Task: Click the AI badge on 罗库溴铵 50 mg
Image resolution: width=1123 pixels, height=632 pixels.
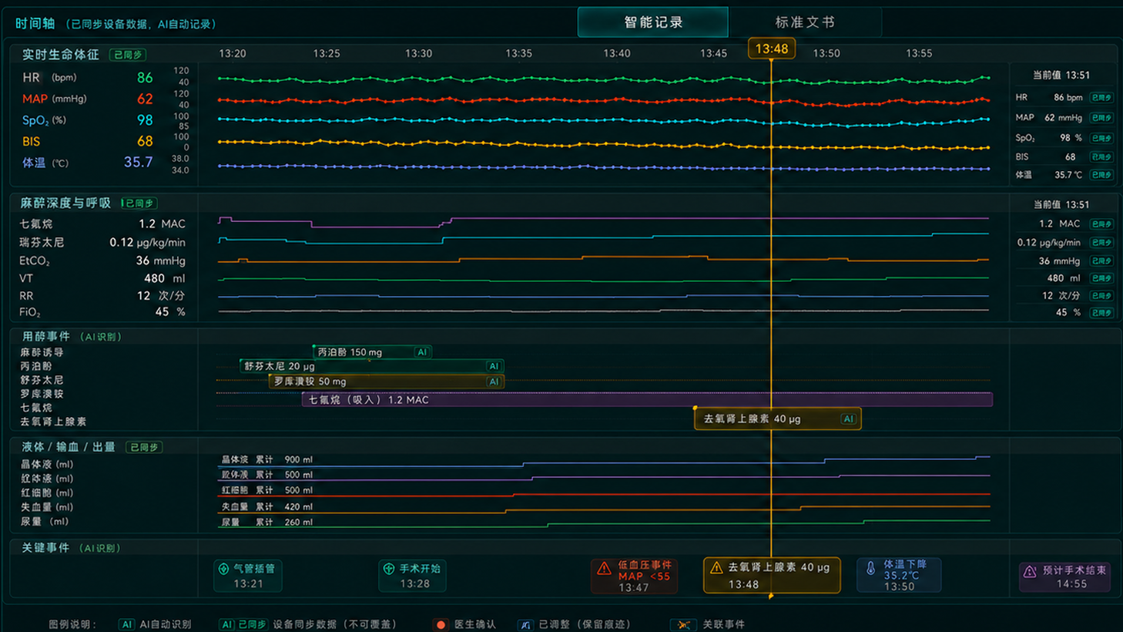Action: click(x=494, y=382)
